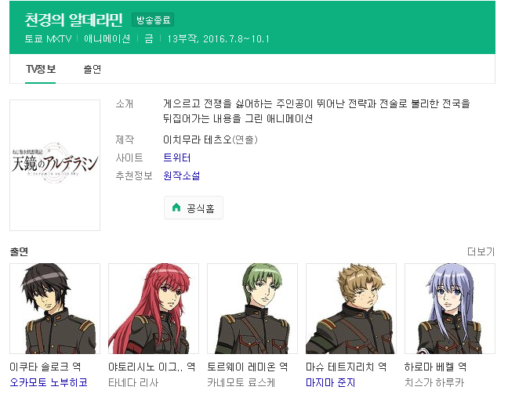Open the 원작소설 recommendation link
Screen dimensions: 508x394
click(x=182, y=175)
